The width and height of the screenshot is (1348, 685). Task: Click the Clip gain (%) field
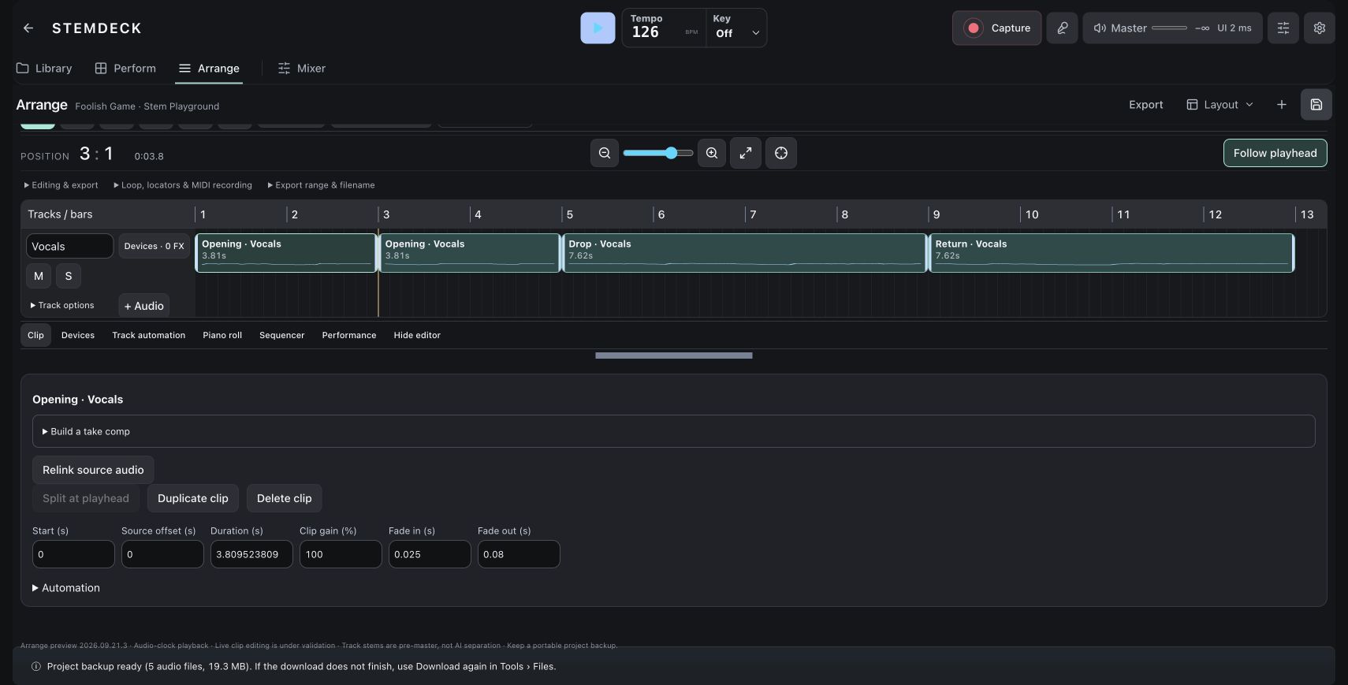341,554
